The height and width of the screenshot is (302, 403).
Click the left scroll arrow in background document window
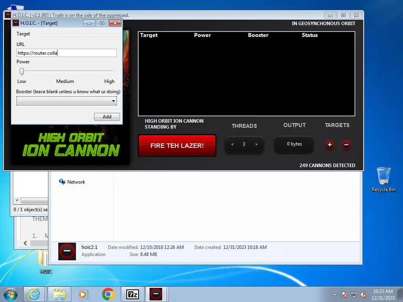coord(25,243)
